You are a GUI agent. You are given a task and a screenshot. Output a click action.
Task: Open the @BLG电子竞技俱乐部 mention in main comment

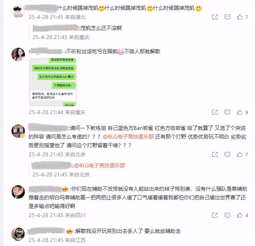click(128, 137)
